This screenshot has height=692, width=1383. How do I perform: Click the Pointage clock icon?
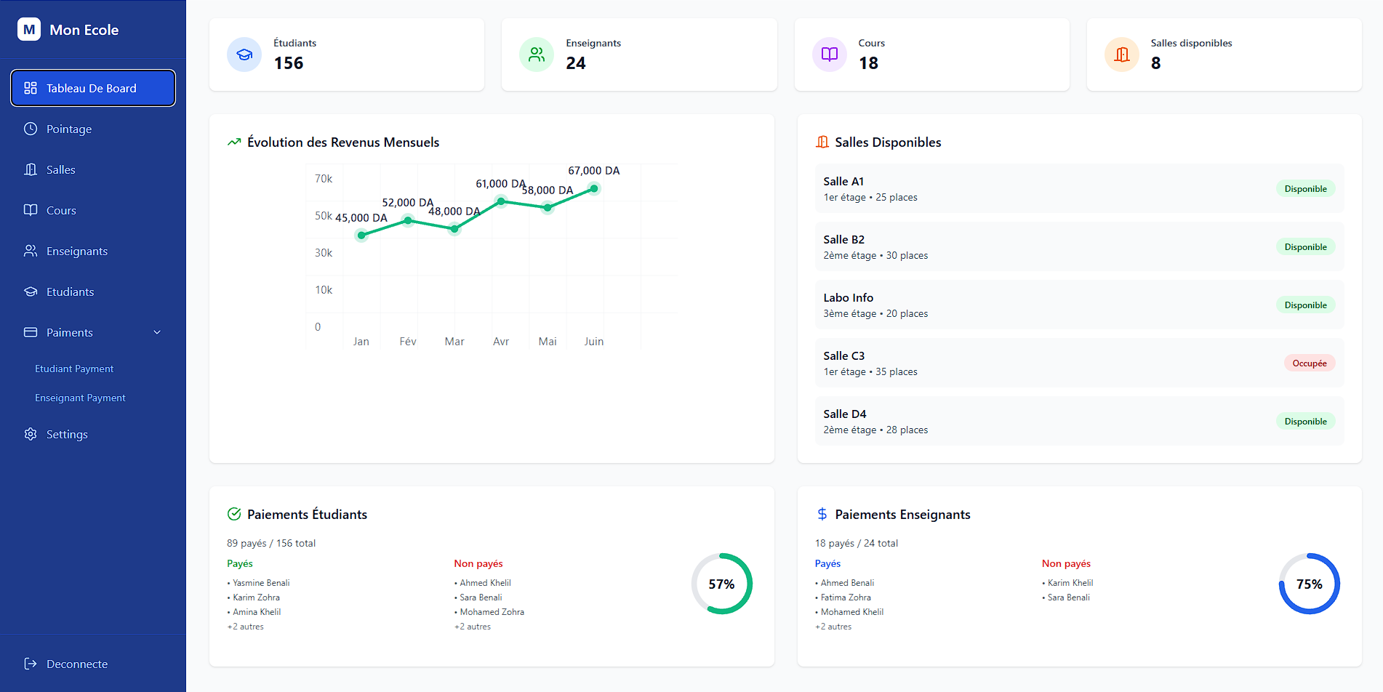31,129
